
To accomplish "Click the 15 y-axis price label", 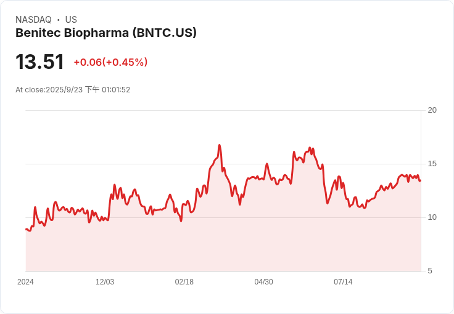I will [432, 164].
